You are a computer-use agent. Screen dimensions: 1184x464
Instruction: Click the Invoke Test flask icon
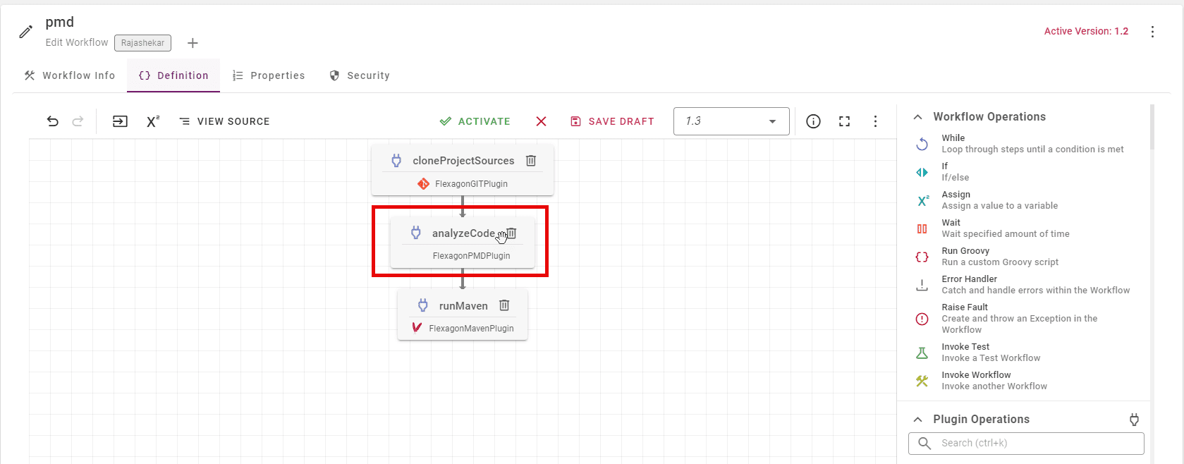pos(922,353)
